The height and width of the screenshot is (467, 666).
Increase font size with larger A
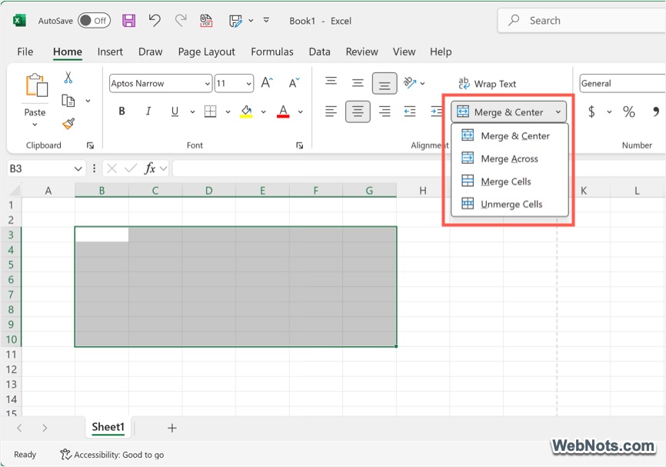tap(267, 82)
